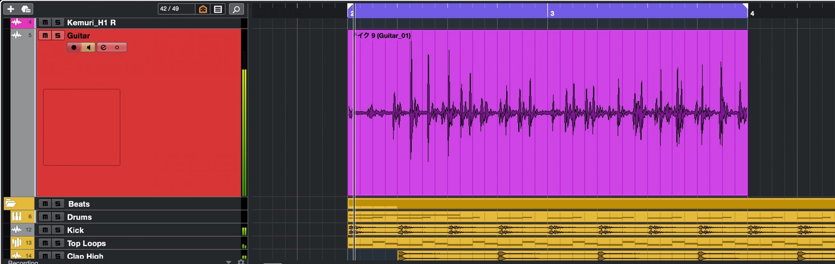Image resolution: width=835 pixels, height=264 pixels.
Task: Select the Clap High track name
Action: [85, 256]
